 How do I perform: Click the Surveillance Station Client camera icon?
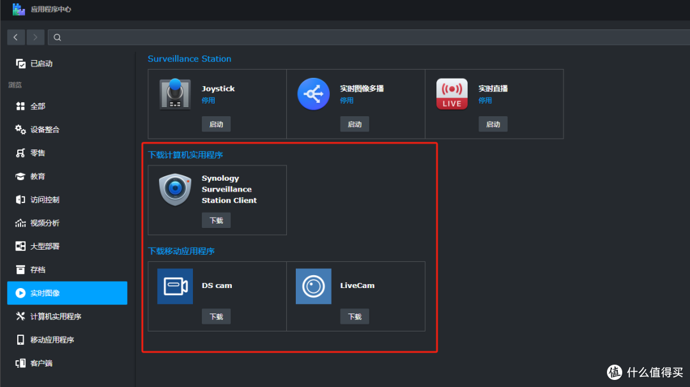point(175,190)
